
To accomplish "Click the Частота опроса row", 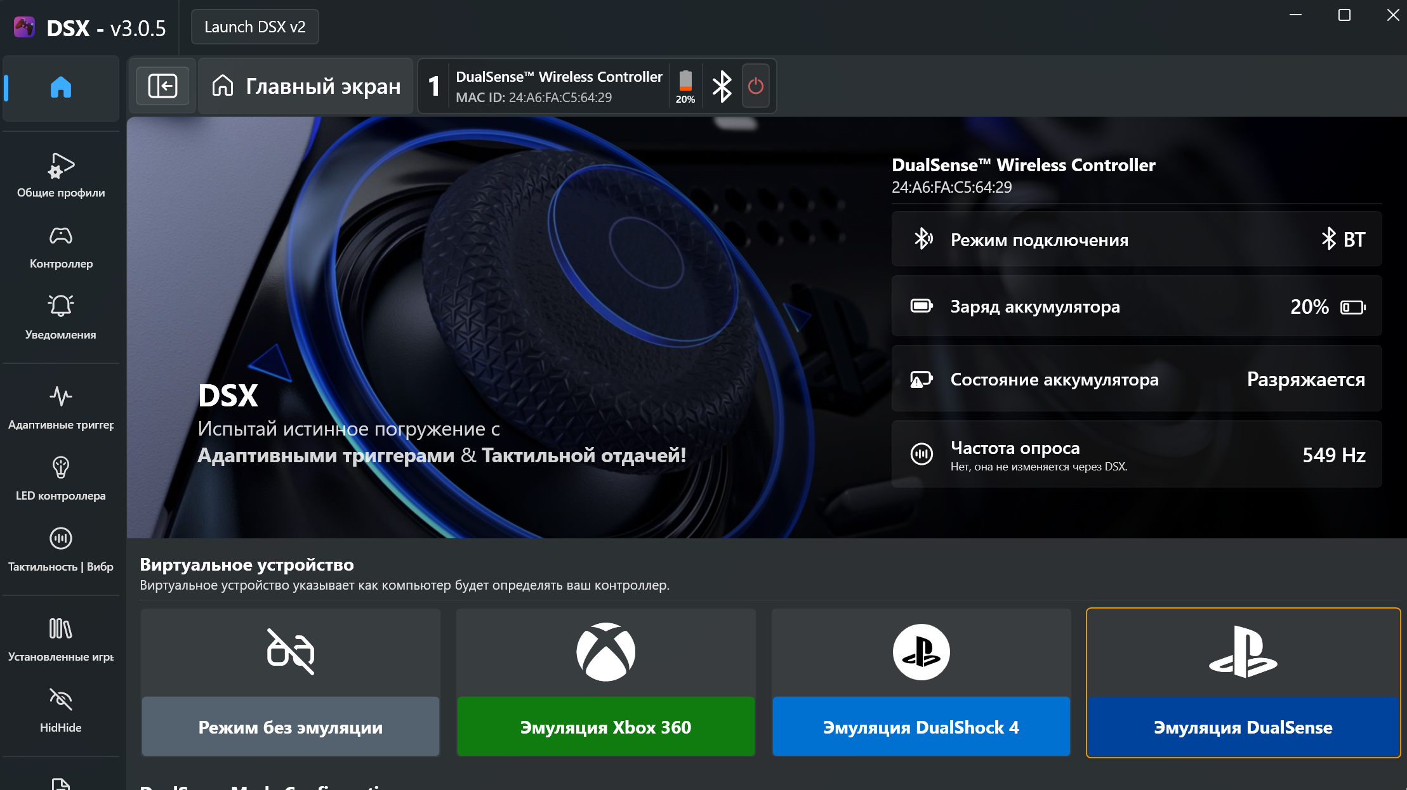I will coord(1136,454).
